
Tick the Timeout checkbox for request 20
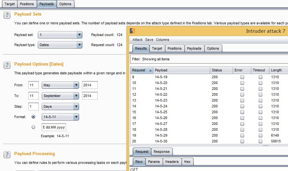[x=260, y=141]
